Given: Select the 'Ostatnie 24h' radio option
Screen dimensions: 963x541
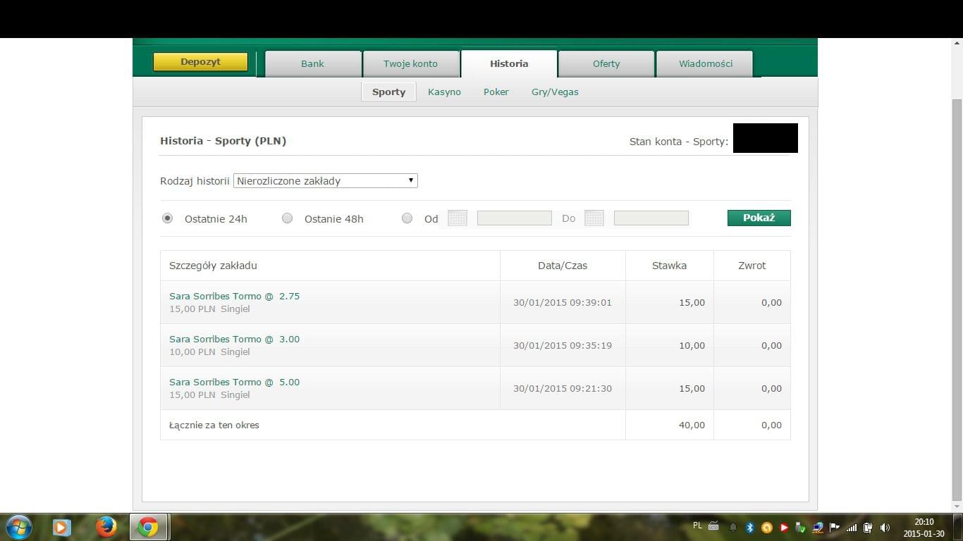Looking at the screenshot, I should coord(167,218).
